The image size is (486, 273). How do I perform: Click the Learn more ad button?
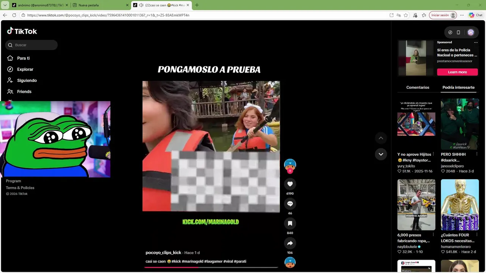point(457,72)
